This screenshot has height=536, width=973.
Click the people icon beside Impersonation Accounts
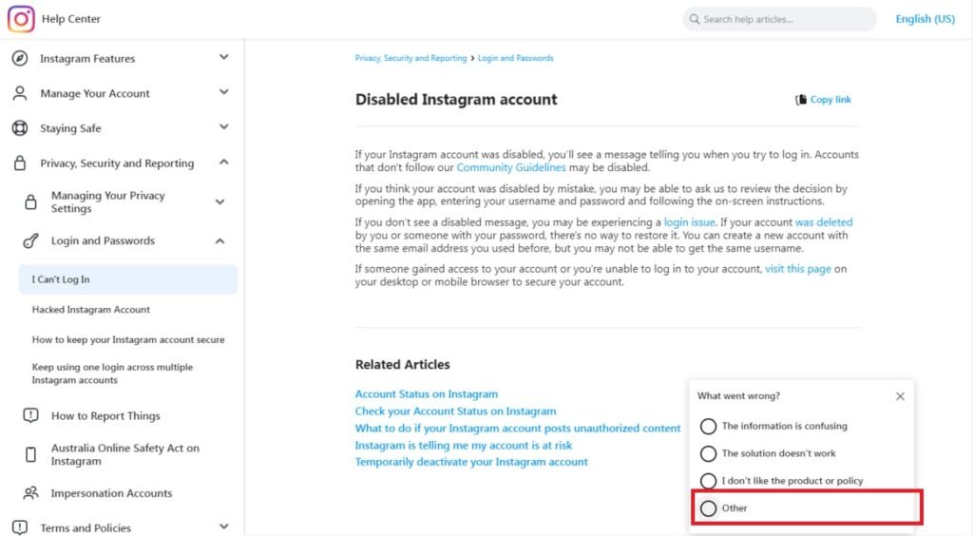coord(31,493)
